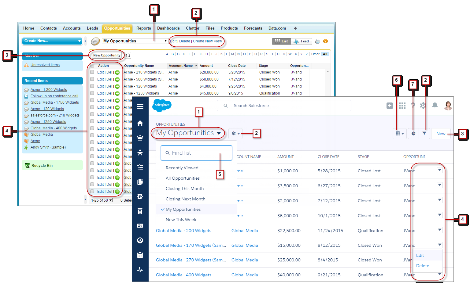Viewport: 470px width, 291px height.
Task: Select All Opportunities list view
Action: pyautogui.click(x=183, y=178)
